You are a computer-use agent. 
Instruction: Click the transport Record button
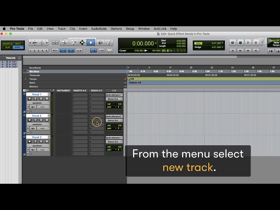pyautogui.click(x=255, y=42)
